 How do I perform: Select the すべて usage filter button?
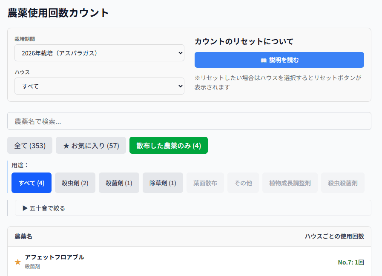31,182
